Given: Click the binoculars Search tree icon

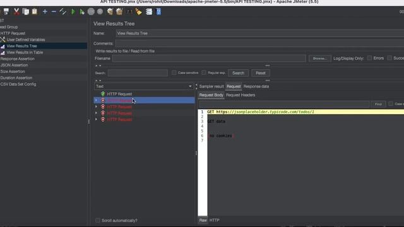Looking at the screenshot, I should click(x=129, y=11).
